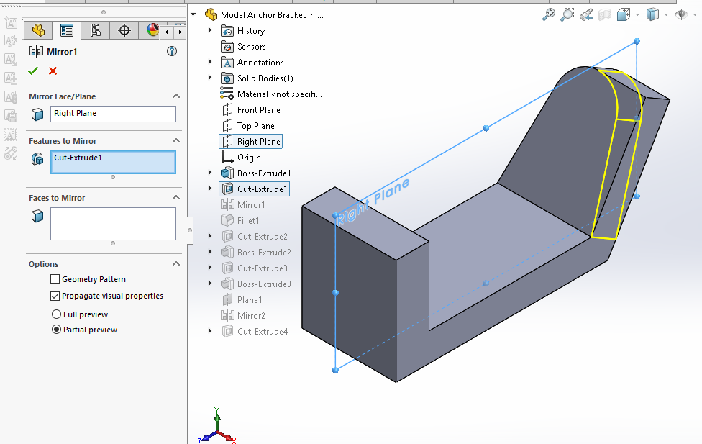Screen dimensions: 702x444
Task: Select the Full preview radio button
Action: [x=57, y=314]
